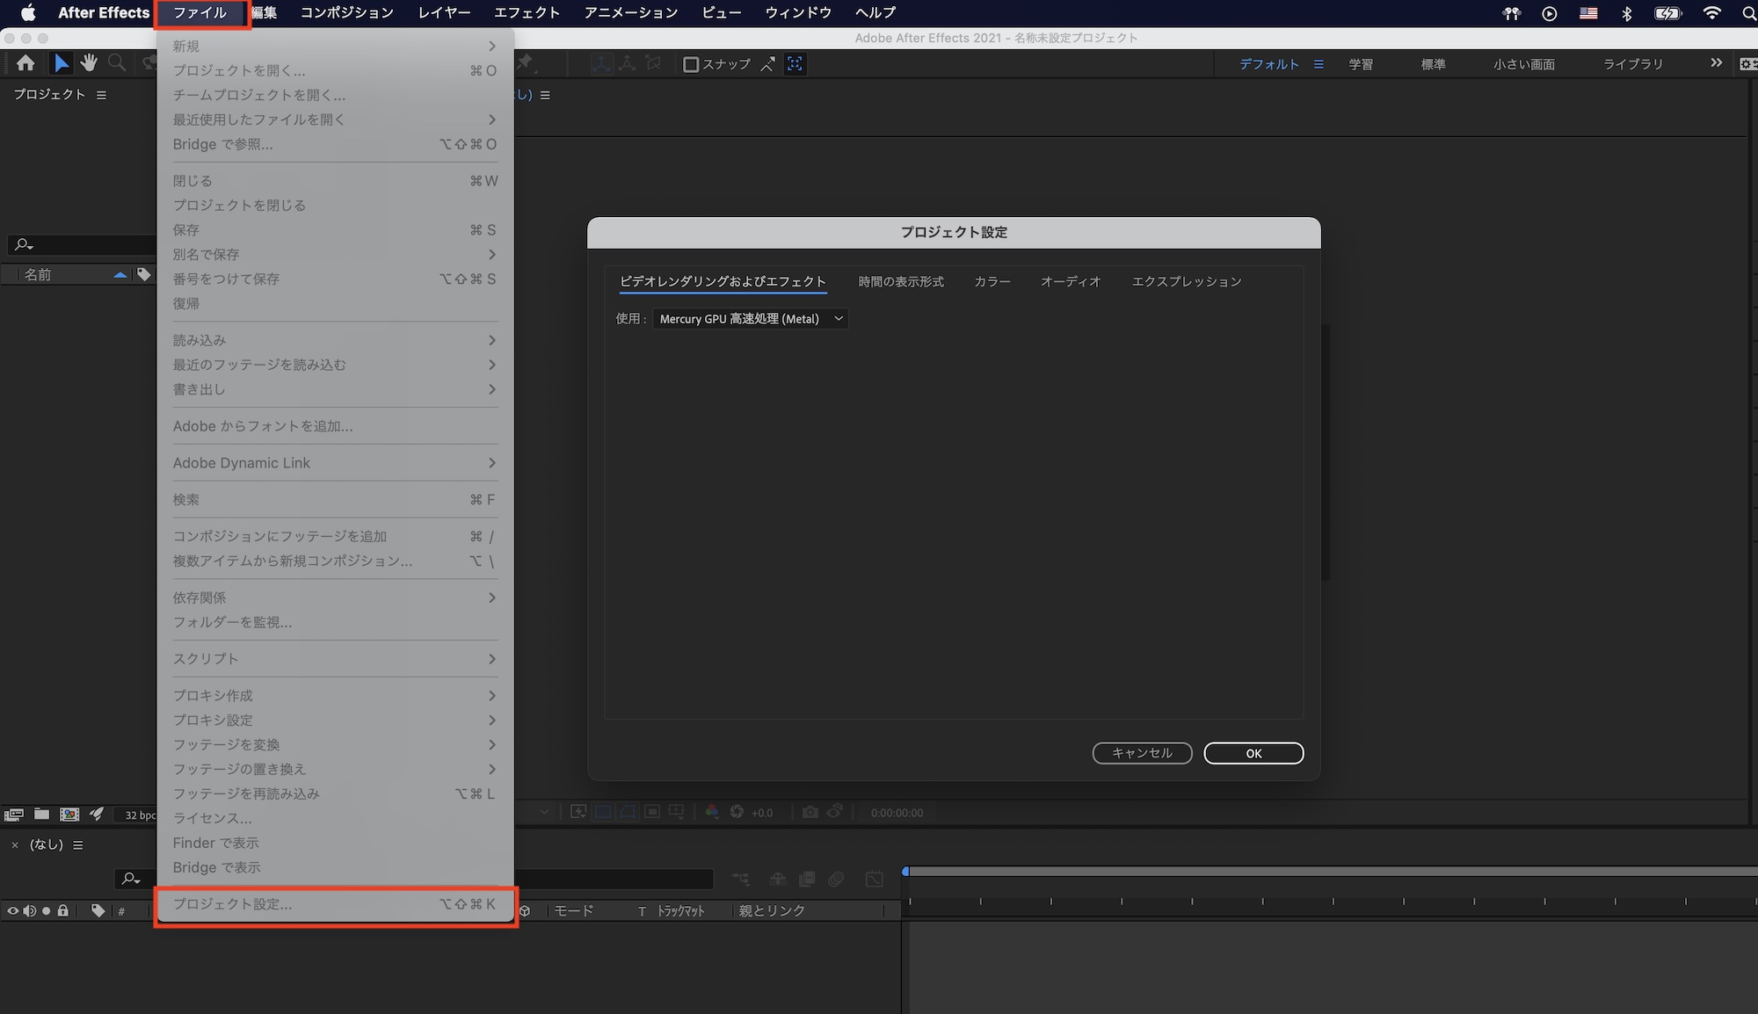Screen dimensions: 1758x1014
Task: Expand the workspace overflow chevrons
Action: coord(1716,63)
